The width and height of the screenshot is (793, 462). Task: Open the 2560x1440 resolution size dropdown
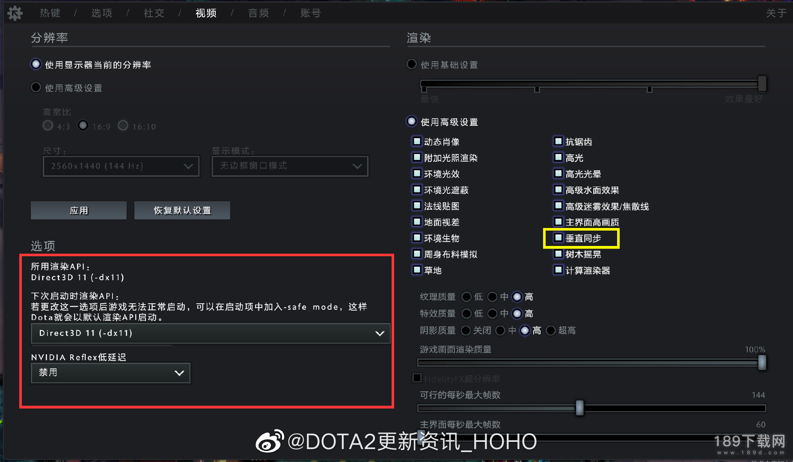point(121,166)
